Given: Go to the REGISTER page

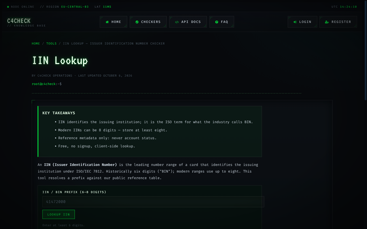Looking at the screenshot, I should (338, 22).
